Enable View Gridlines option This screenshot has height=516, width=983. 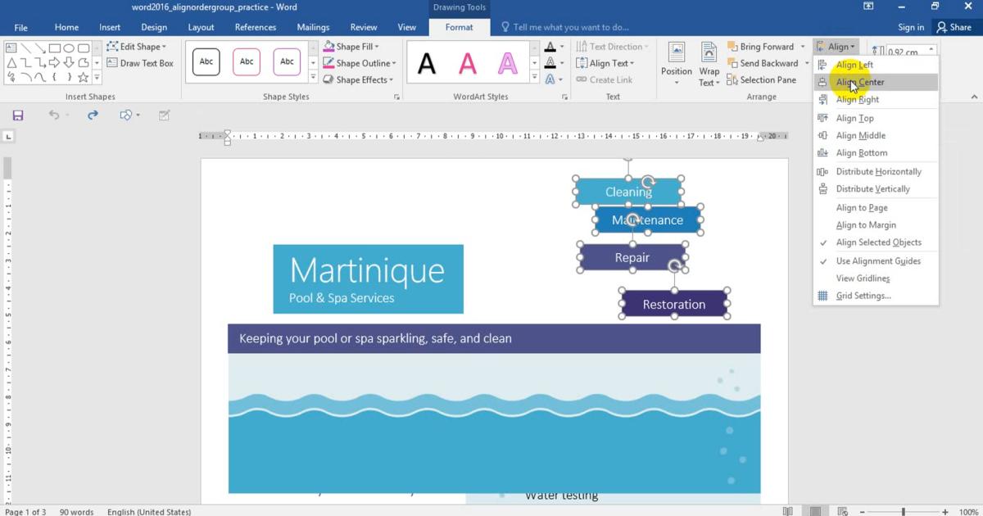point(863,278)
